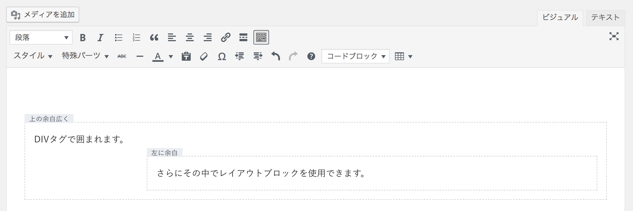Expand the table menu arrow

[410, 57]
